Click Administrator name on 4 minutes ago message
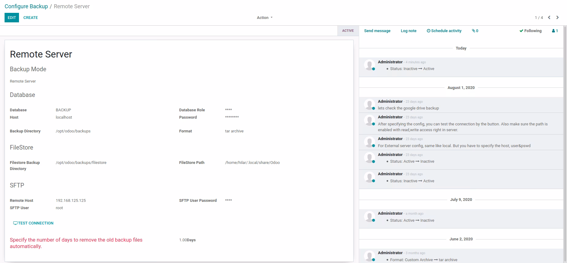The height and width of the screenshot is (263, 567). tap(390, 62)
